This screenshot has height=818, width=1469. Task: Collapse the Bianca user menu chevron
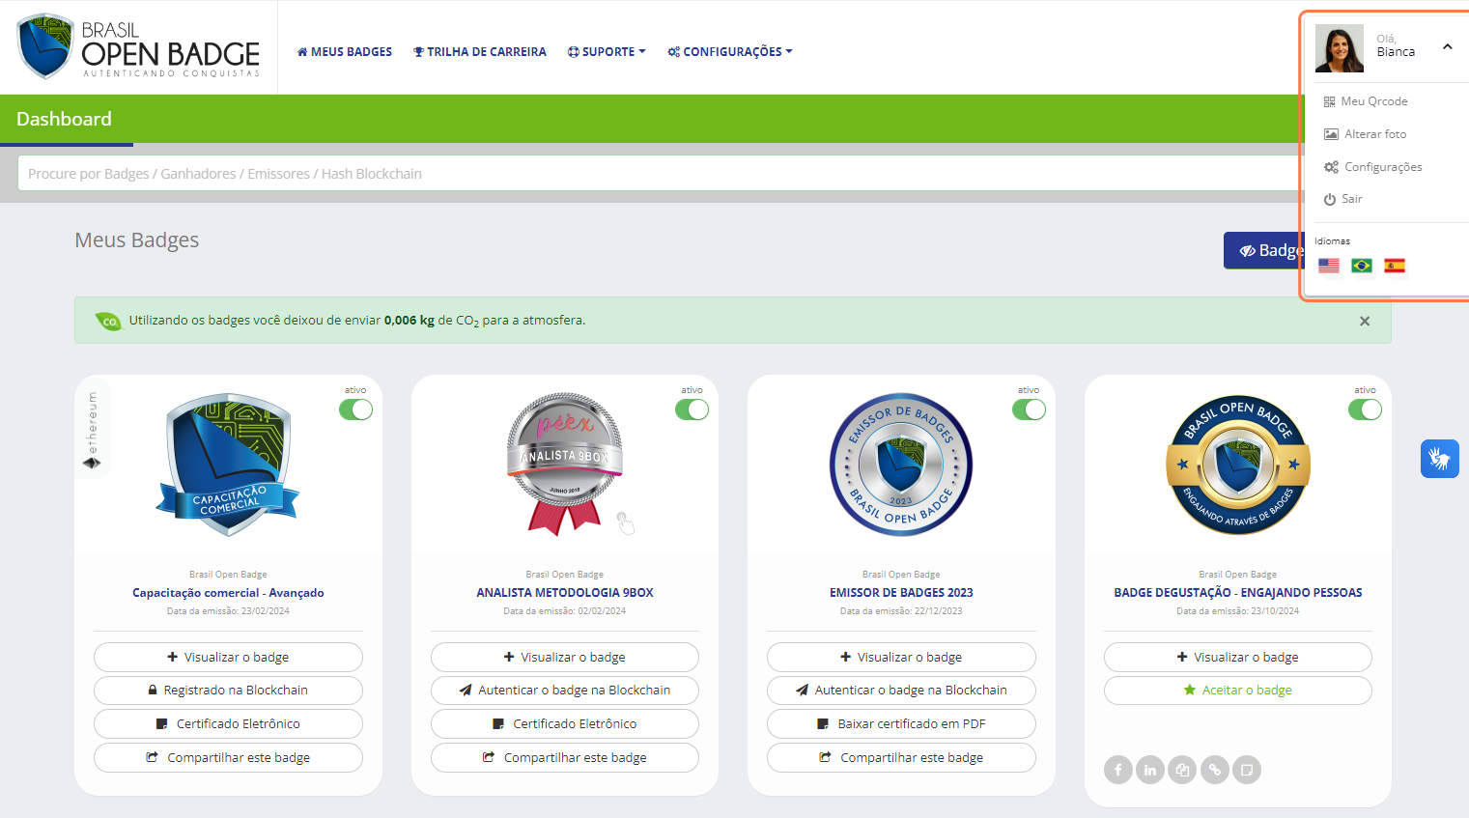[1447, 46]
